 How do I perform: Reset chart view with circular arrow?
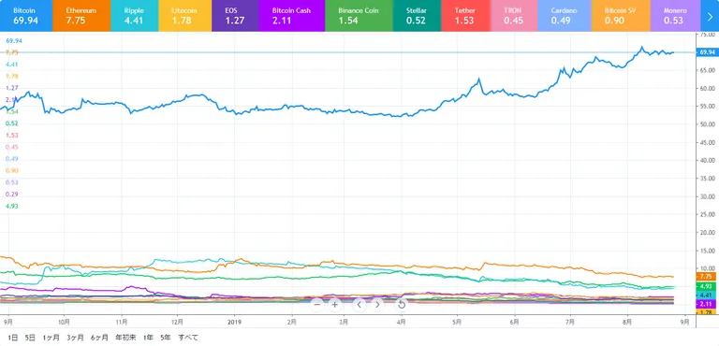click(x=402, y=304)
